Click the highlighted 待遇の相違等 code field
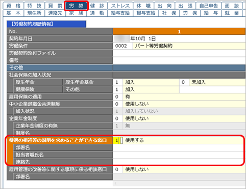The image size is (246, 189). tap(116, 140)
